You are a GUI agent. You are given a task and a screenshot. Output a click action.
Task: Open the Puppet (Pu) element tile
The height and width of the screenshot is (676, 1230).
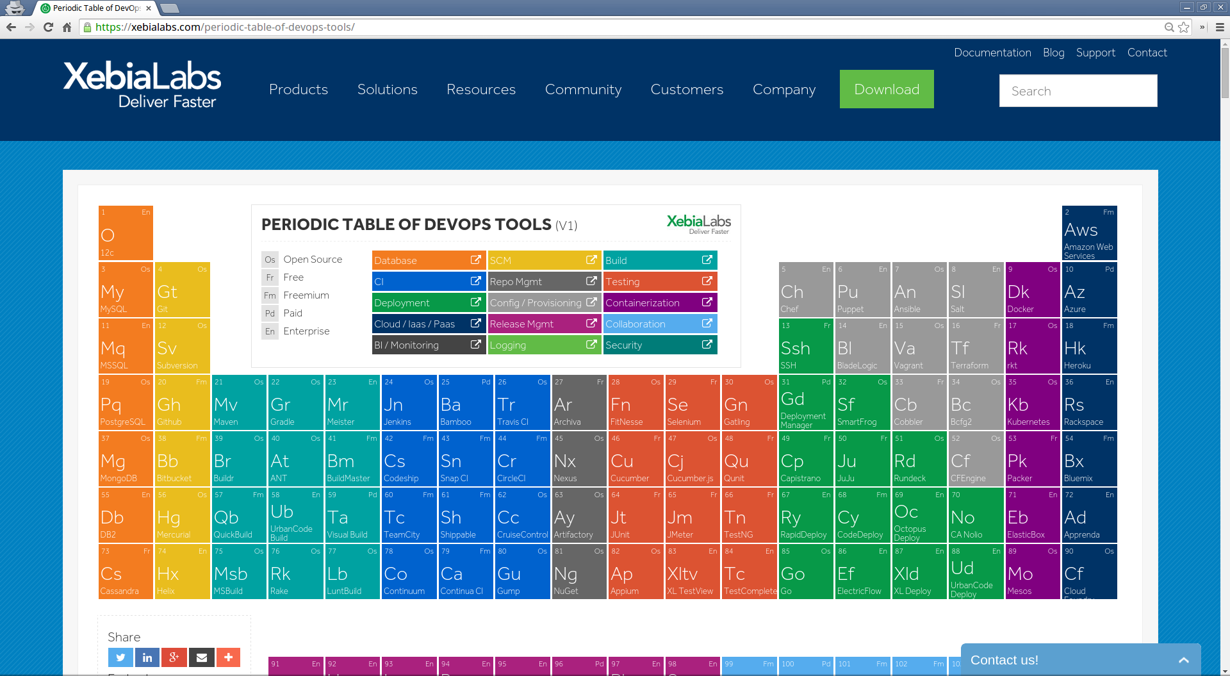coord(862,289)
